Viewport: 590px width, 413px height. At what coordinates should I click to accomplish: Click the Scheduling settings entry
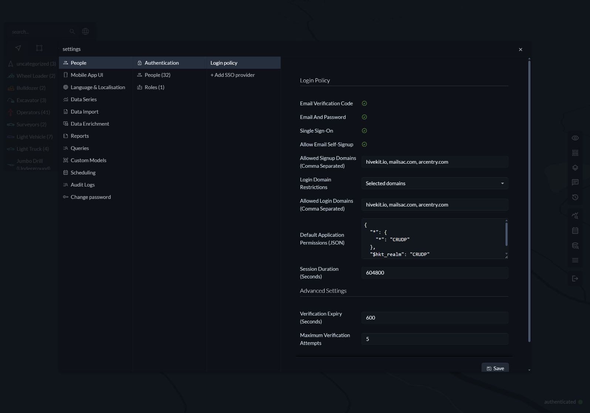(x=96, y=173)
